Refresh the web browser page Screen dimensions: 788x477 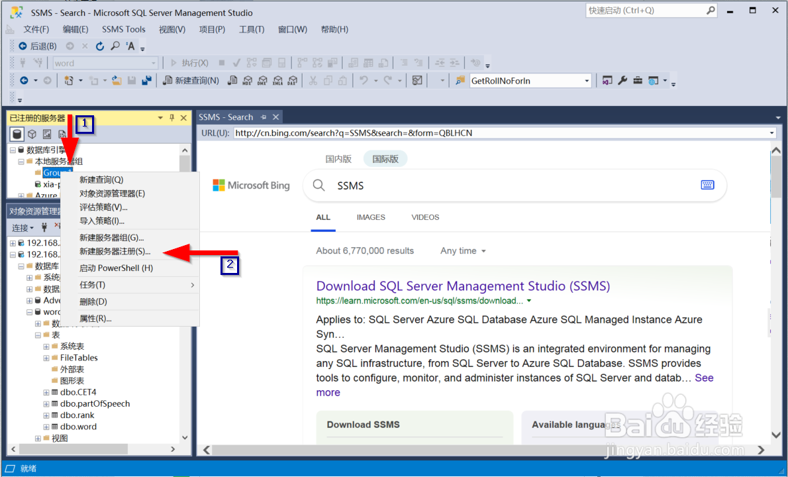coord(100,46)
